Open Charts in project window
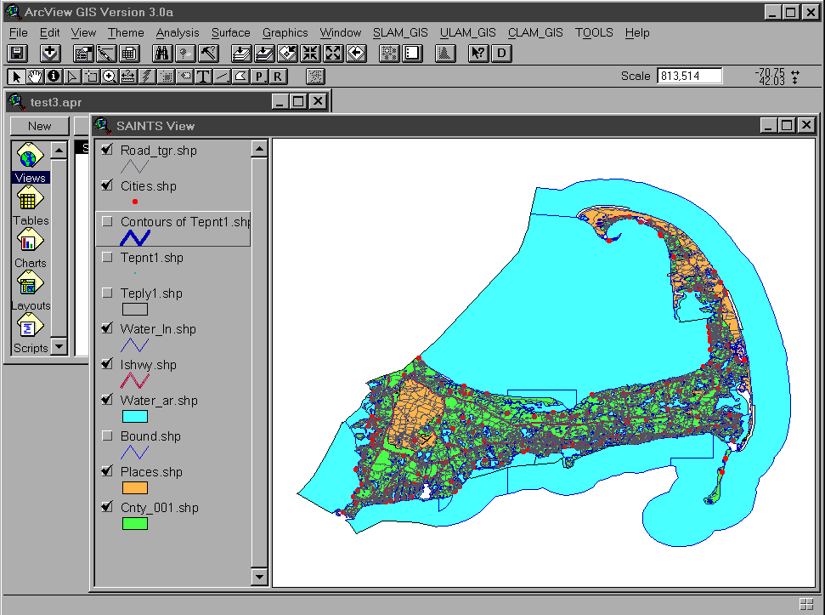Viewport: 825px width, 615px height. [x=31, y=248]
